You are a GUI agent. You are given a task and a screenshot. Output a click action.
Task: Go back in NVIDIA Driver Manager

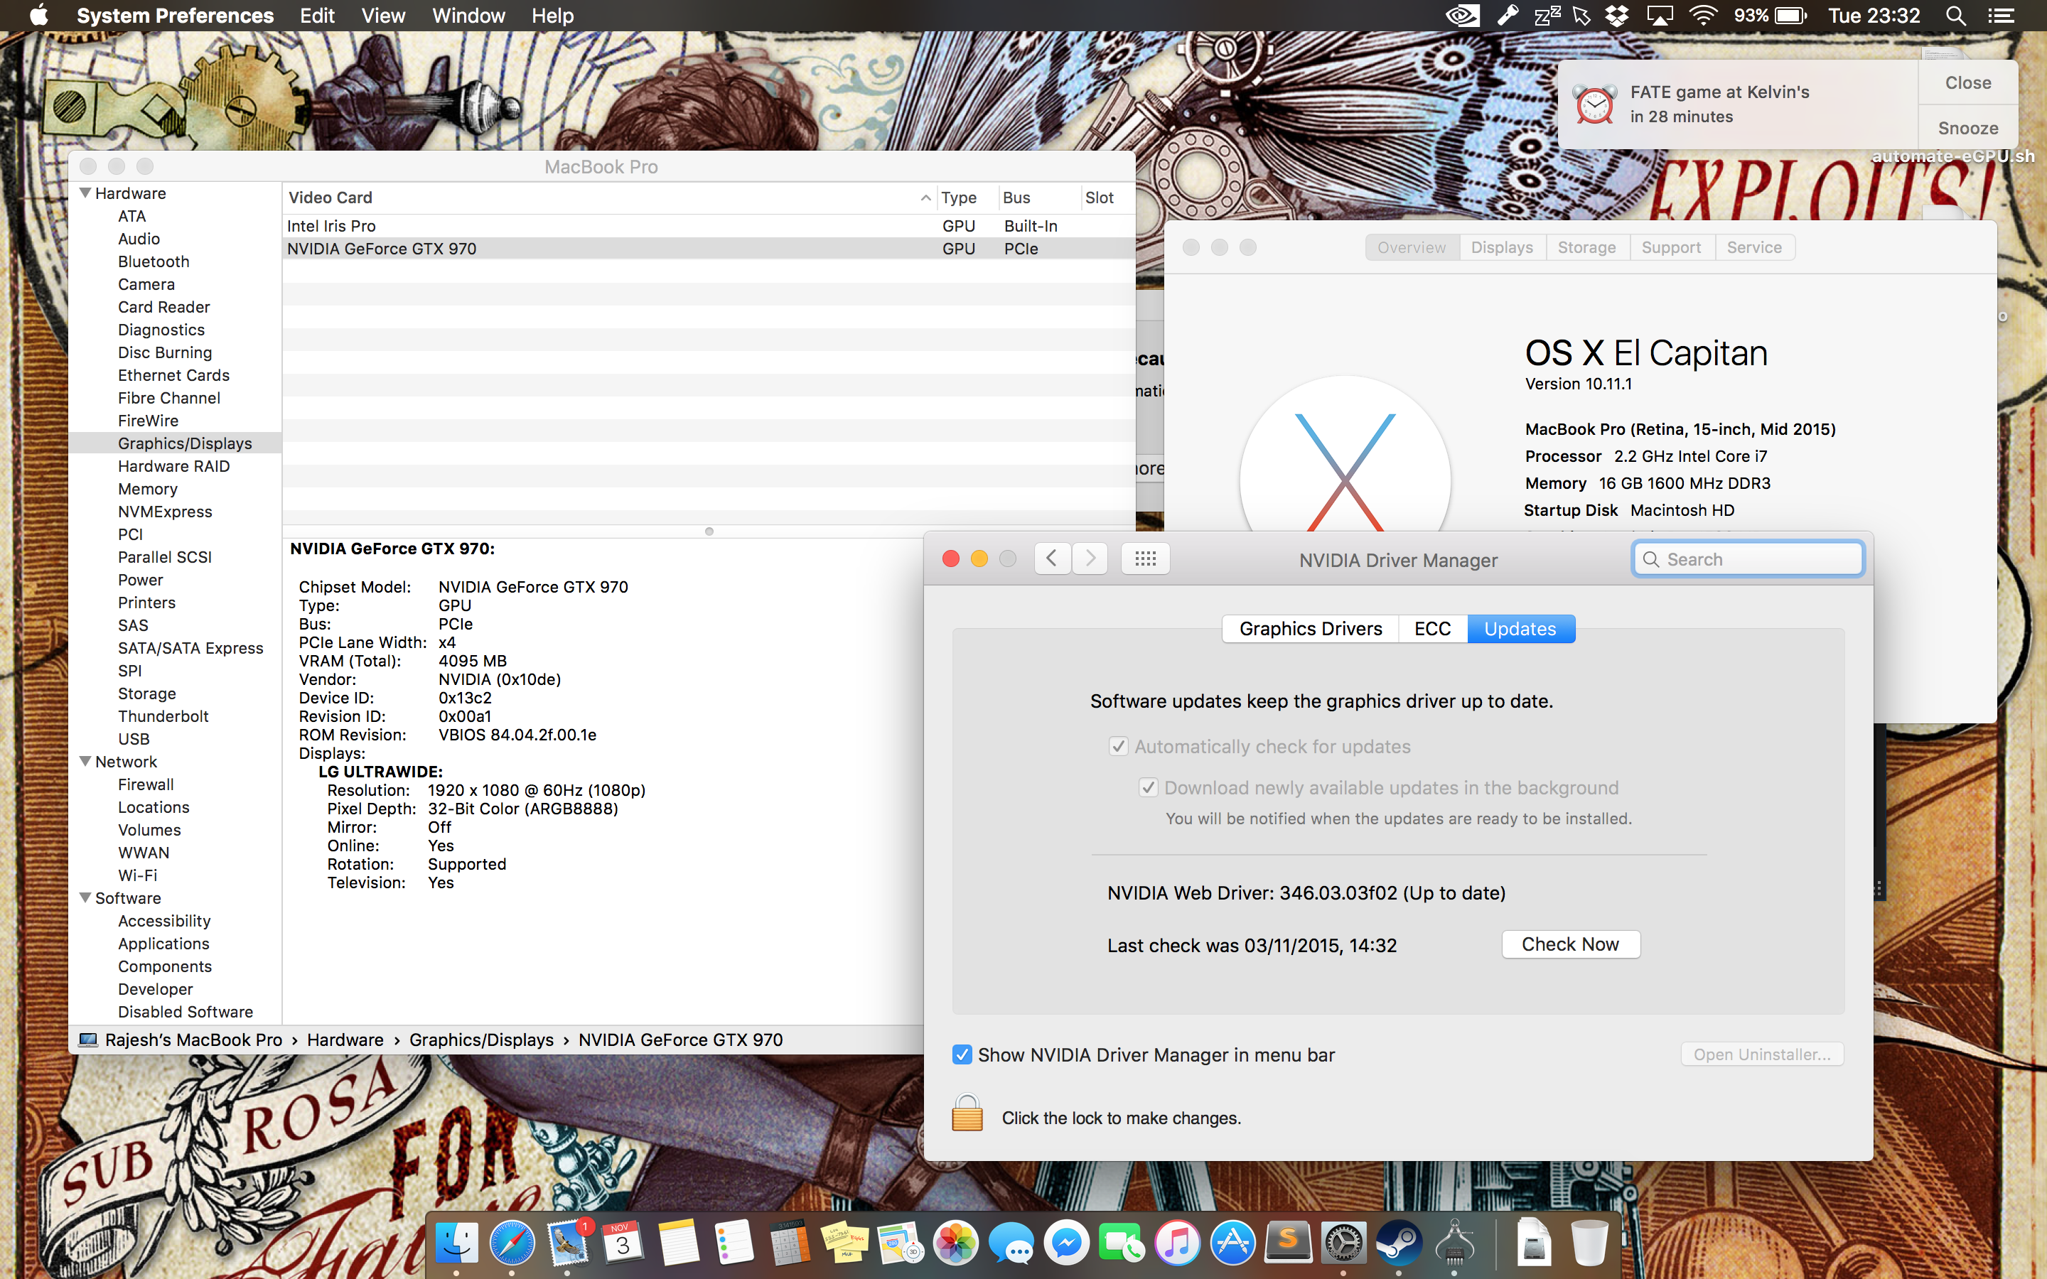tap(1052, 558)
